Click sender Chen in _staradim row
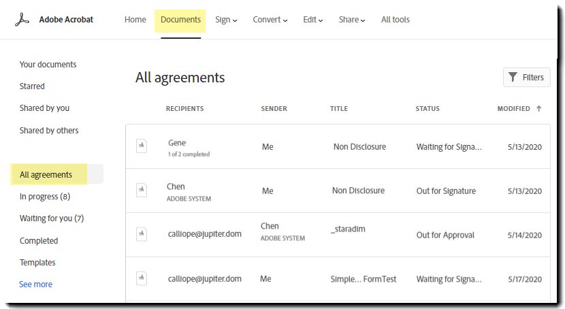Image resolution: width=565 pixels, height=309 pixels. (270, 226)
